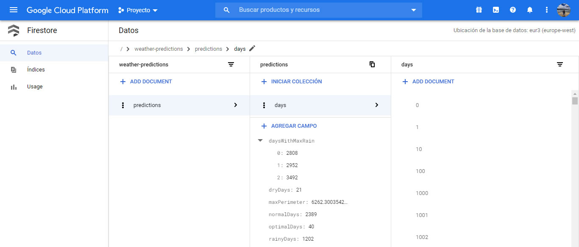Screen dimensions: 579x247
Task: Open the hamburger navigation menu
Action: [14, 10]
